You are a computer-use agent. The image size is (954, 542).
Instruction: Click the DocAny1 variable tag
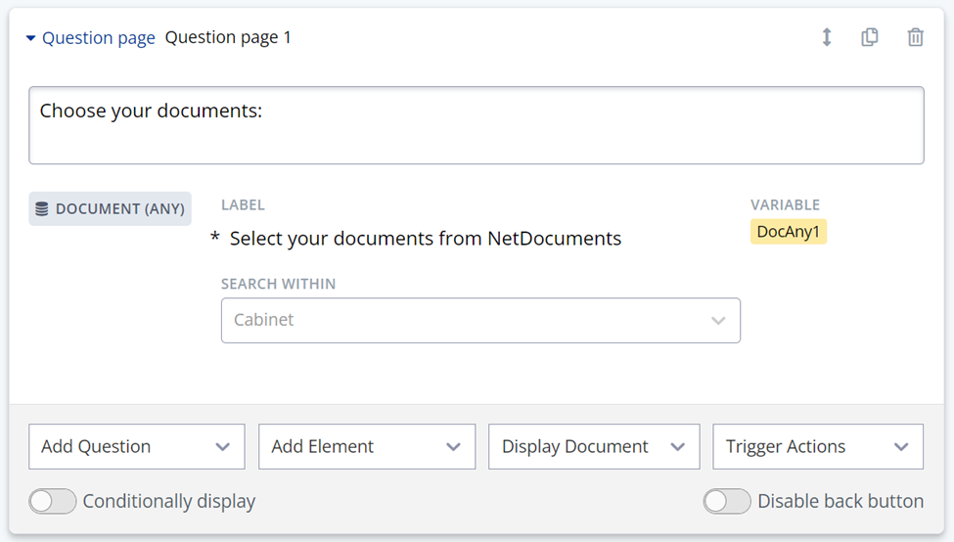[x=788, y=231]
